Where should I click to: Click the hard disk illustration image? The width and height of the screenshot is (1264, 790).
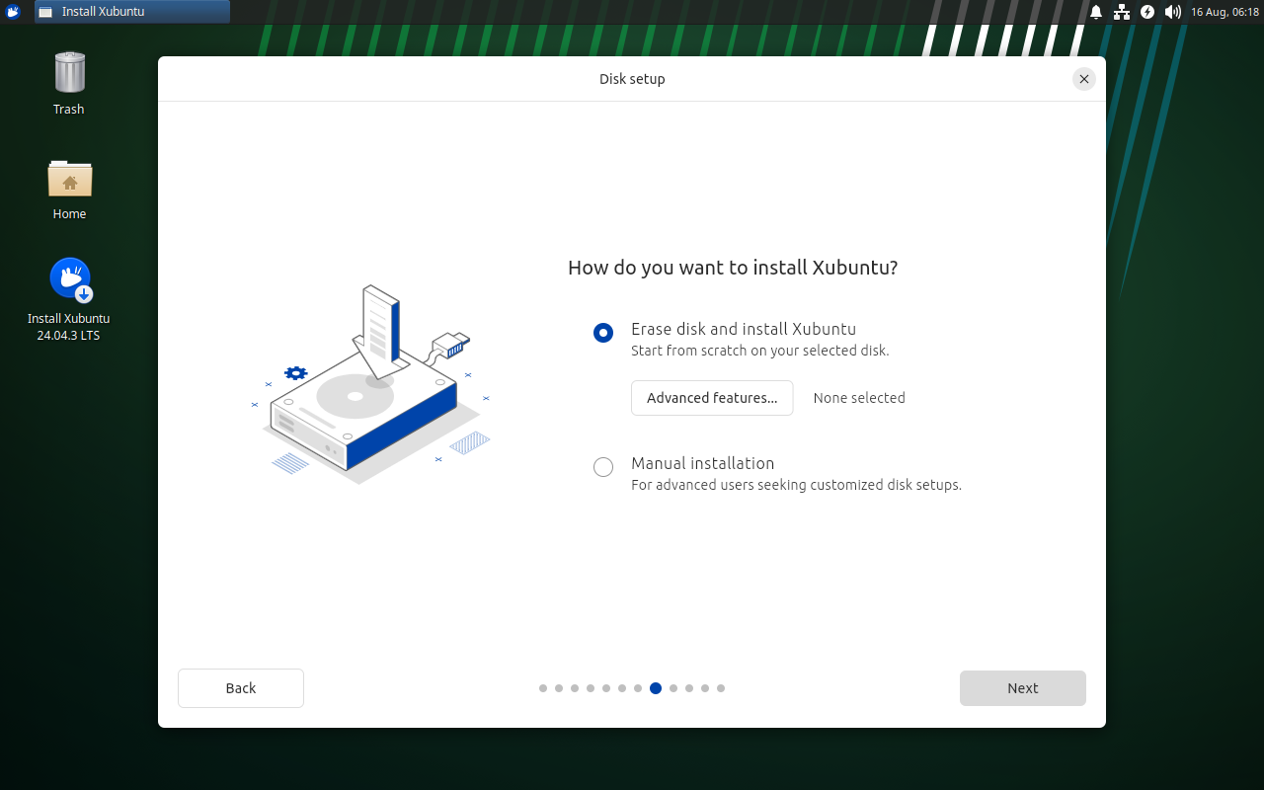(370, 385)
